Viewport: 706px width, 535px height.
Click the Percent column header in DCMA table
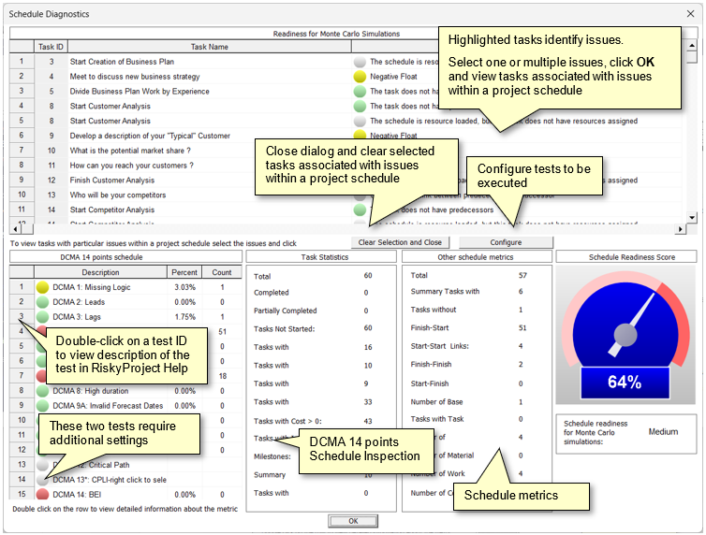tap(184, 272)
